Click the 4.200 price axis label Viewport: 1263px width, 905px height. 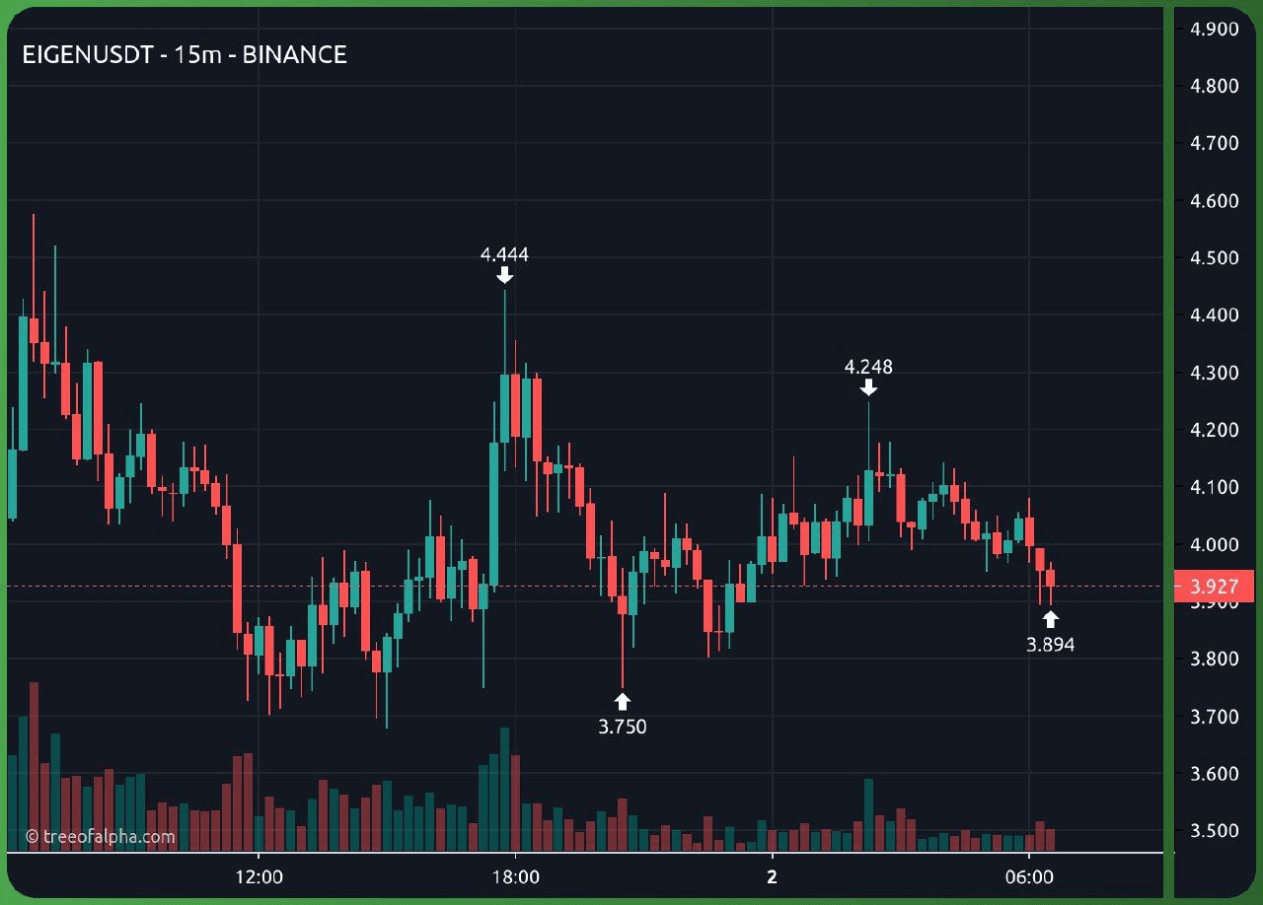(x=1215, y=430)
